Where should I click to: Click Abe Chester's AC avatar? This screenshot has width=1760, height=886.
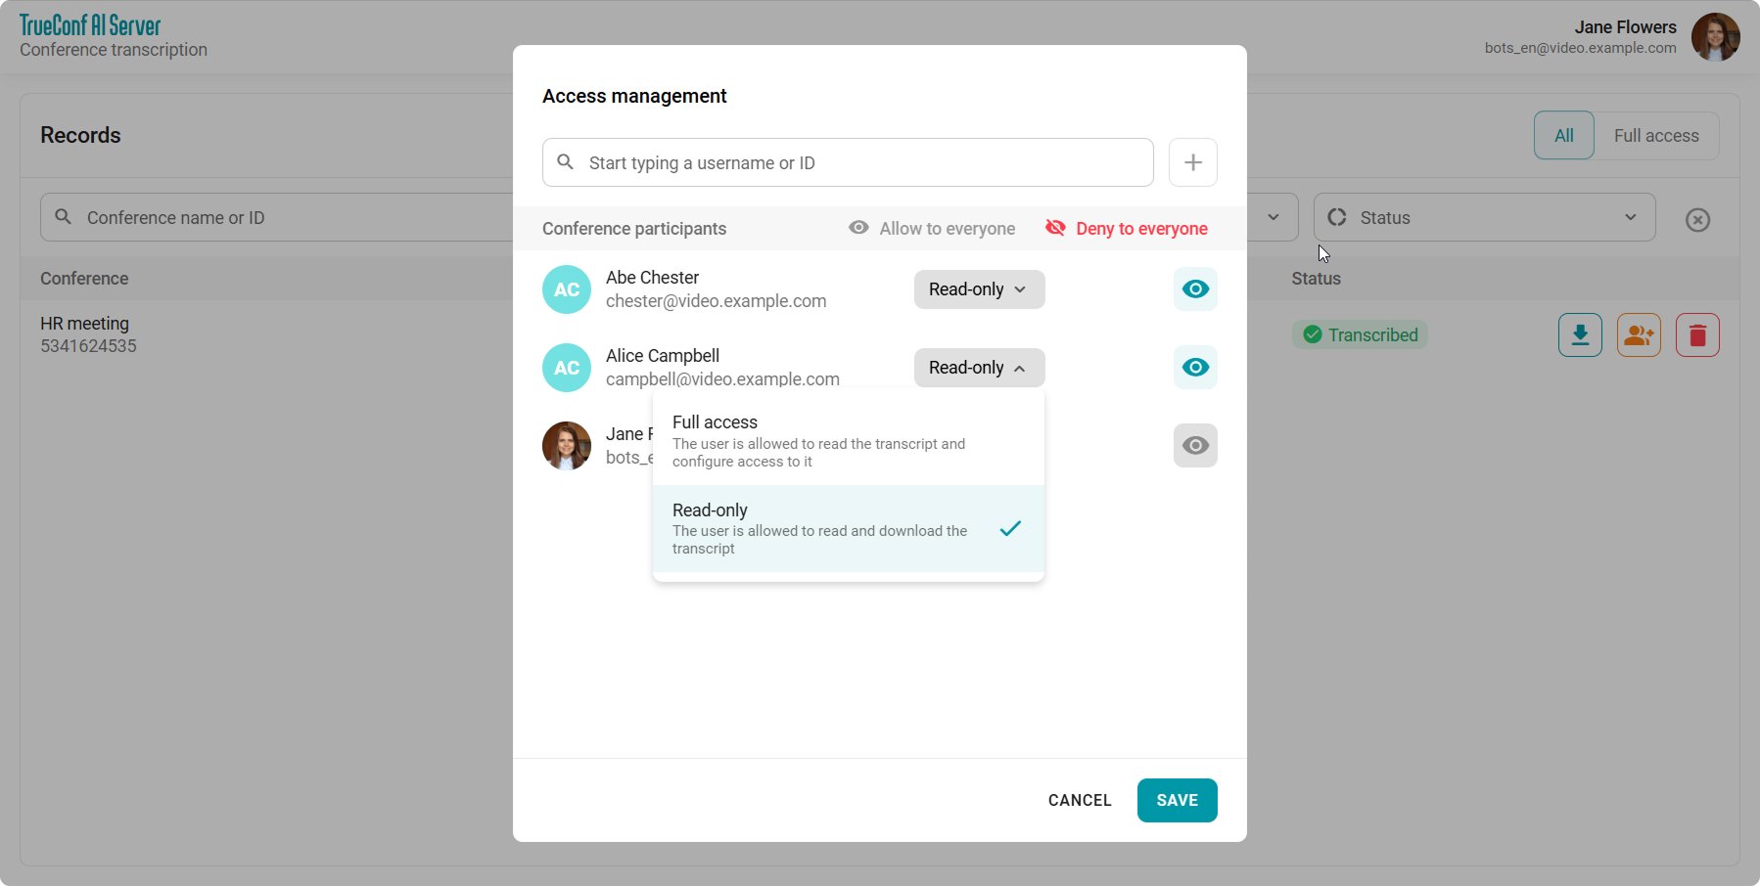tap(567, 289)
